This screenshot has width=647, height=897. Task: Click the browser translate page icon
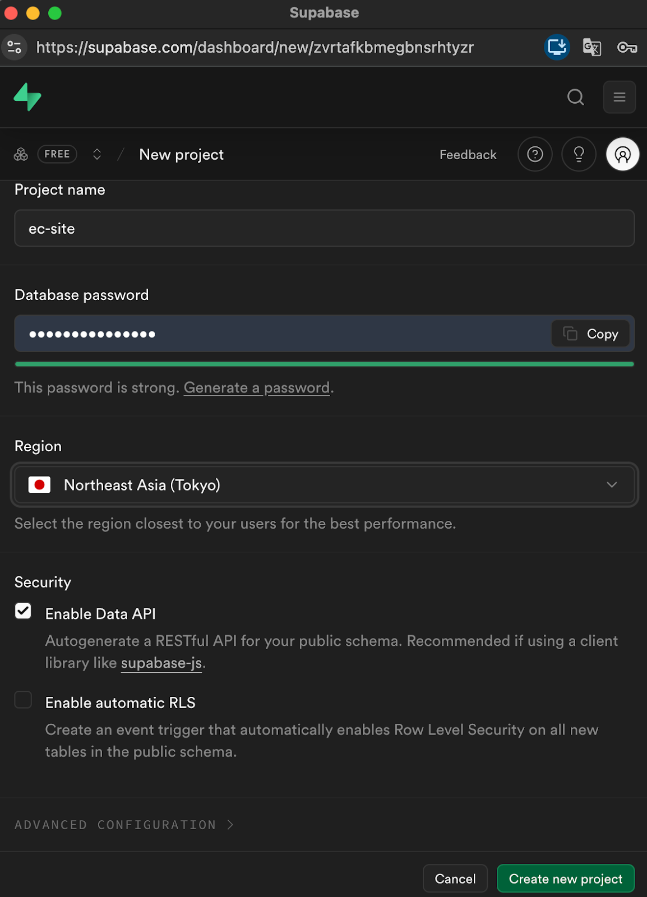591,47
